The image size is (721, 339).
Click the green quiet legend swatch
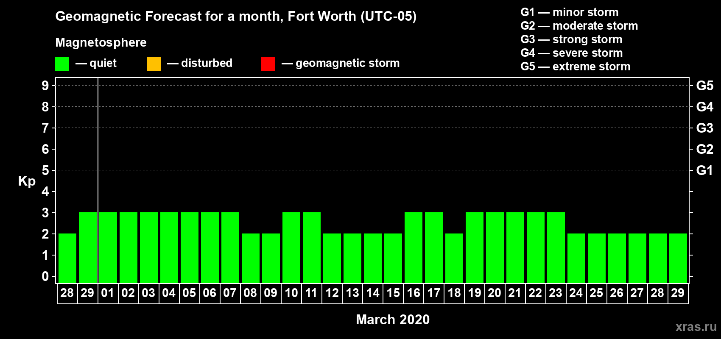(62, 64)
